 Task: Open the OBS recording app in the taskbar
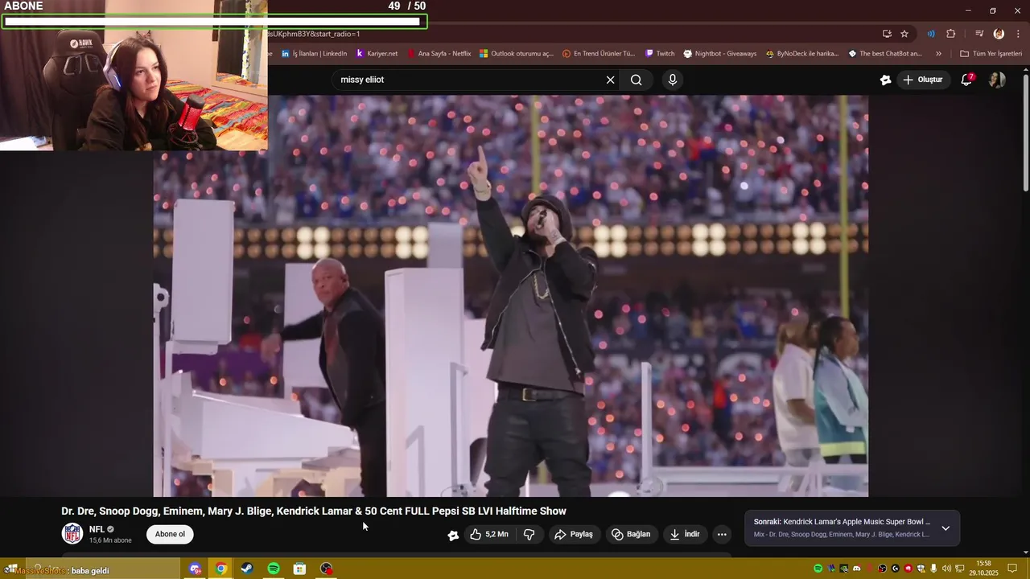click(326, 569)
